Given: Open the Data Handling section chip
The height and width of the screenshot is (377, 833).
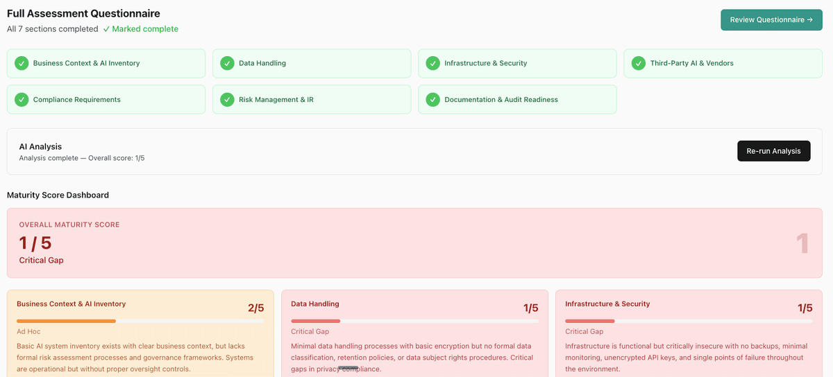Looking at the screenshot, I should [312, 63].
